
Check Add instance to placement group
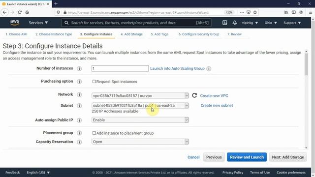click(x=94, y=133)
